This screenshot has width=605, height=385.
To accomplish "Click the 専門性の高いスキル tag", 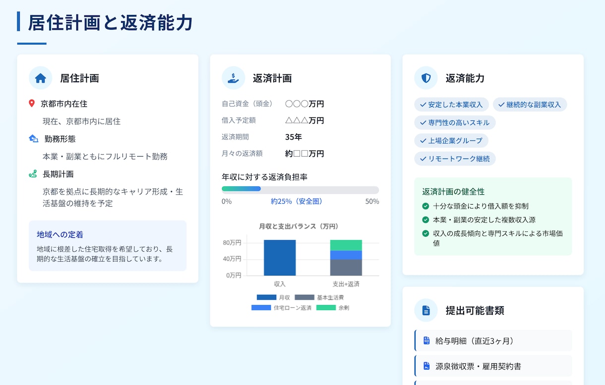I will [x=455, y=122].
